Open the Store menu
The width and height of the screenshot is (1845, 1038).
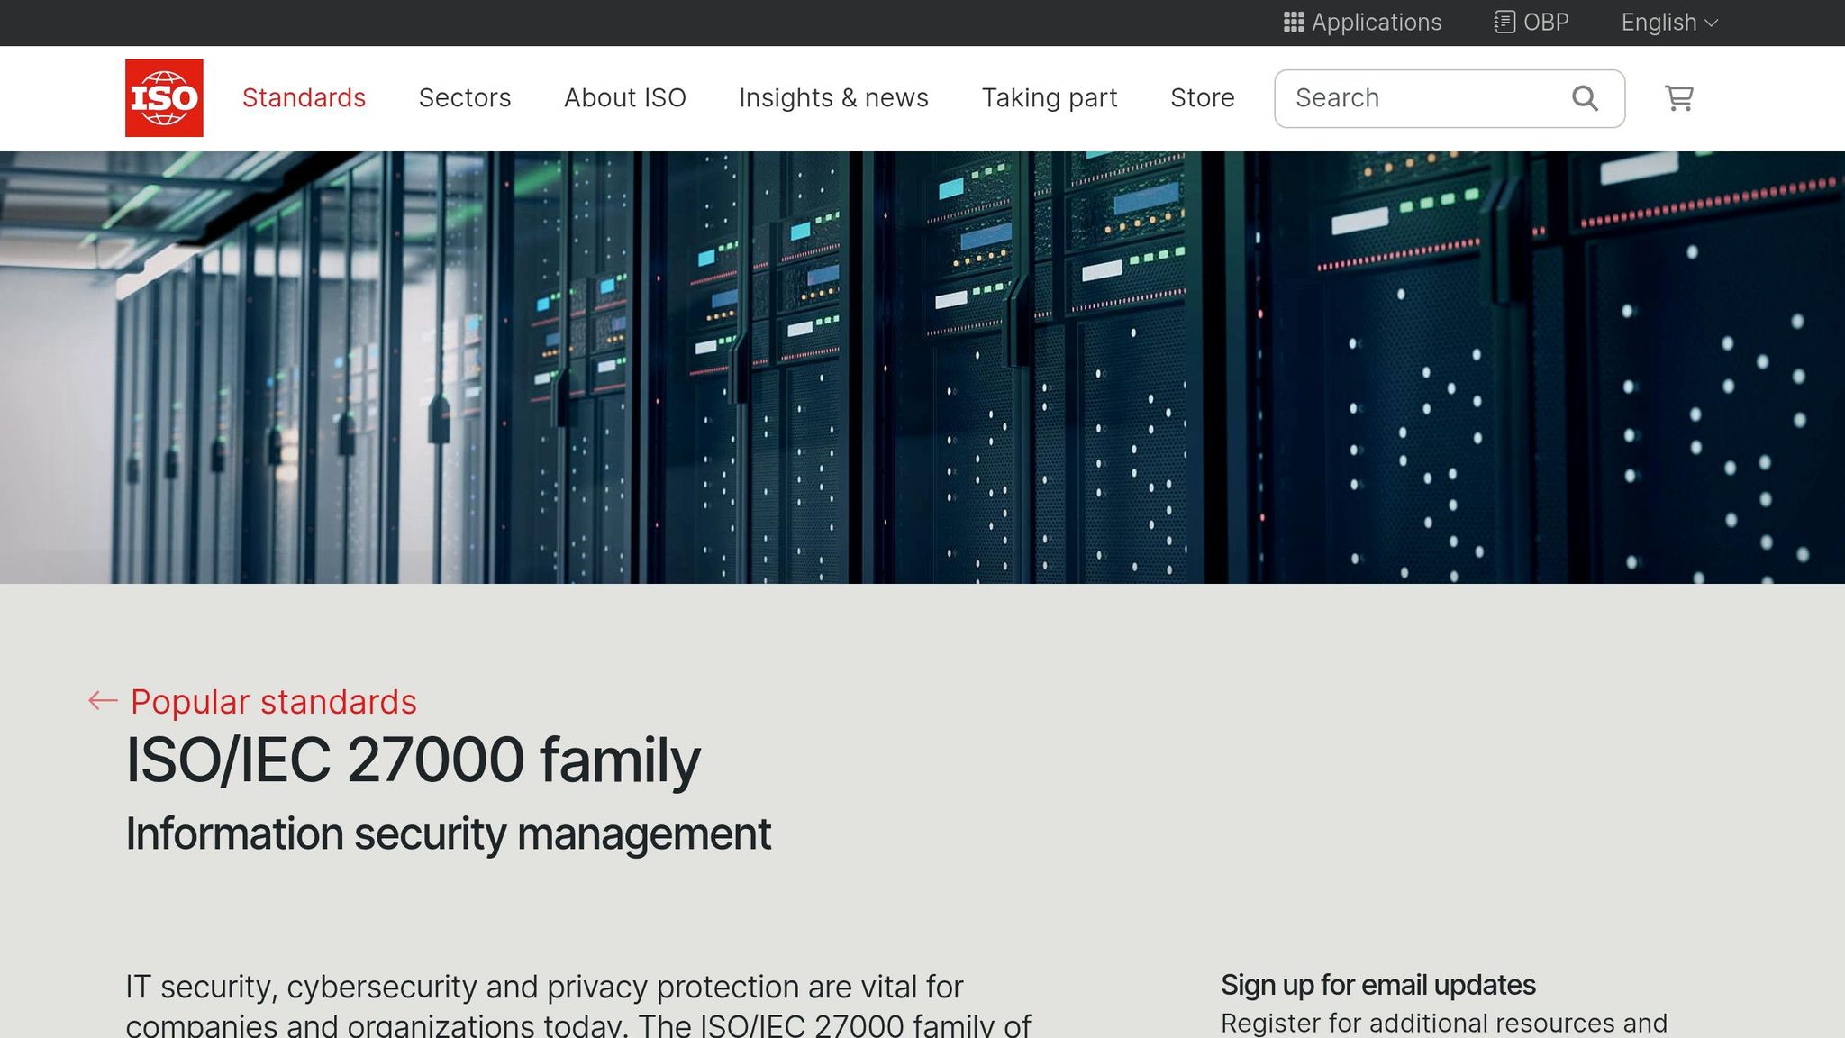[x=1203, y=97]
